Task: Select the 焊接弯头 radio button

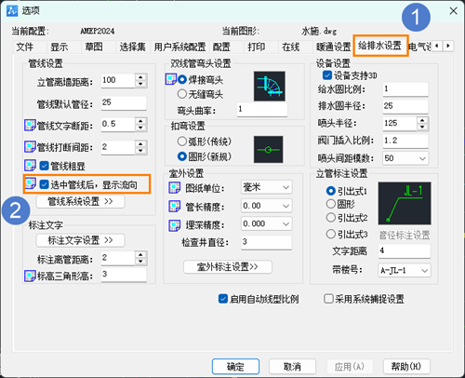Action: tap(182, 79)
